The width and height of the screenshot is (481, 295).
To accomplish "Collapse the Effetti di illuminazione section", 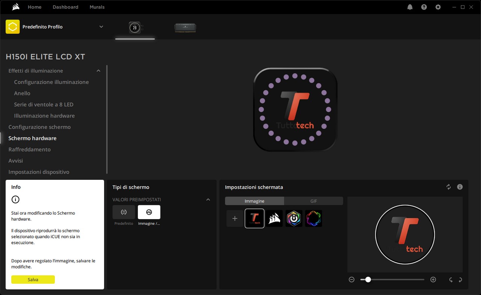I will click(98, 71).
